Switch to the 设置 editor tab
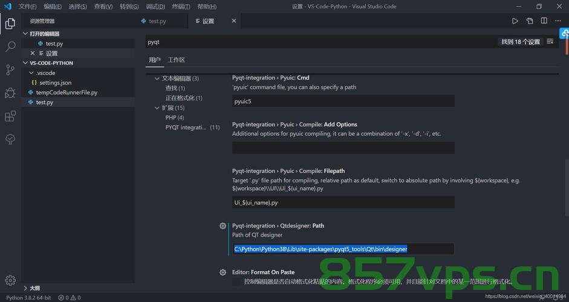This screenshot has height=302, width=569. 208,21
